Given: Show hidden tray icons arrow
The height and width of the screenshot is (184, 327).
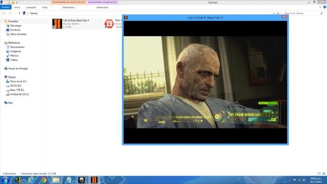Looking at the screenshot, I should coord(290,180).
